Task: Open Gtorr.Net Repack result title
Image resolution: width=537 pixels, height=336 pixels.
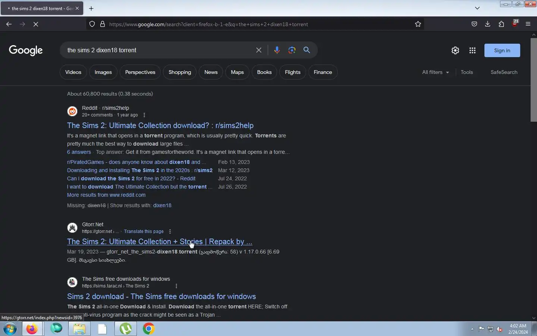Action: pyautogui.click(x=160, y=242)
